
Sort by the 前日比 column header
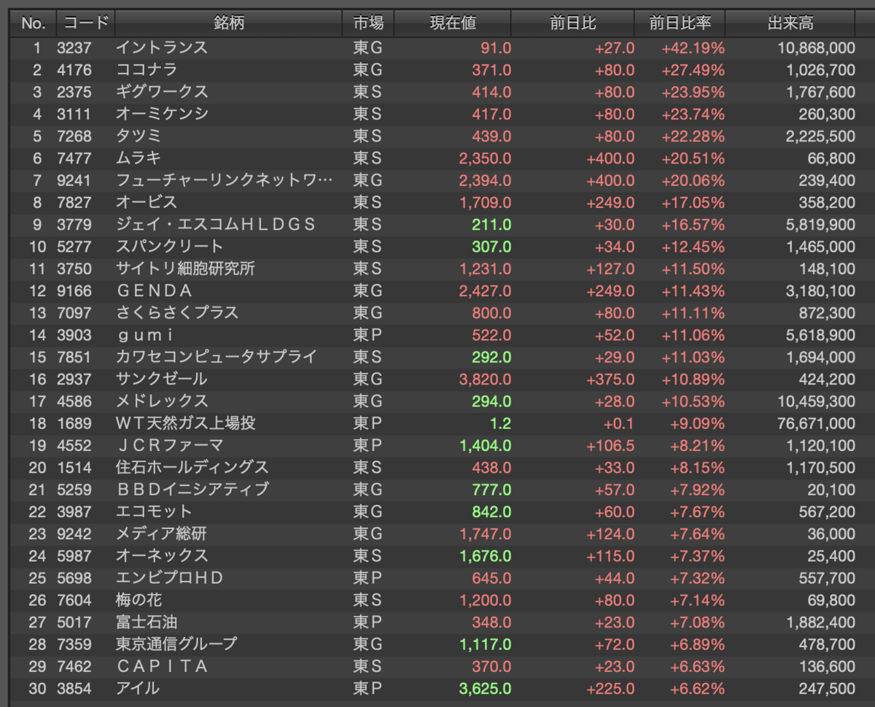573,23
